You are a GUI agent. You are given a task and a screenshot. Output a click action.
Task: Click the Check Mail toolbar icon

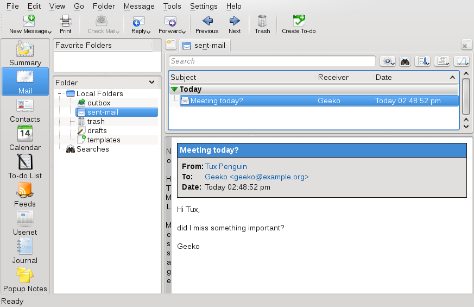coord(102,21)
